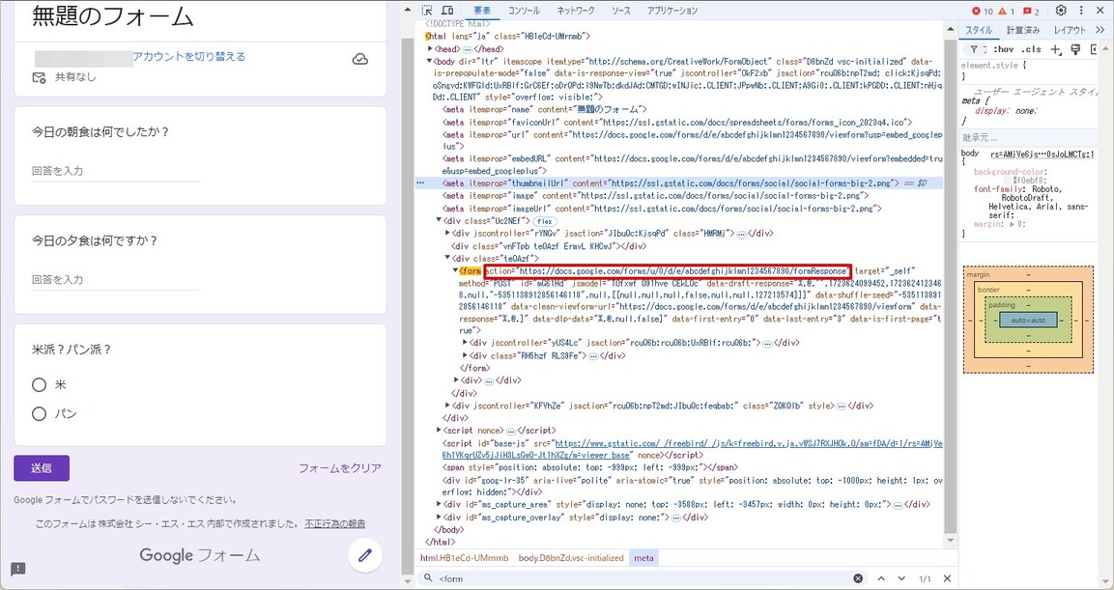Expand the div jscontroller KFVhZe node
The width and height of the screenshot is (1114, 590).
click(x=447, y=407)
